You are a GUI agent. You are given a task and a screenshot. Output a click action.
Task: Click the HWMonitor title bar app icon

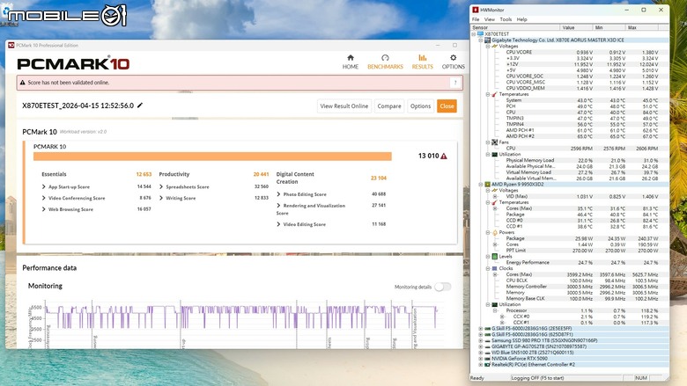click(476, 10)
